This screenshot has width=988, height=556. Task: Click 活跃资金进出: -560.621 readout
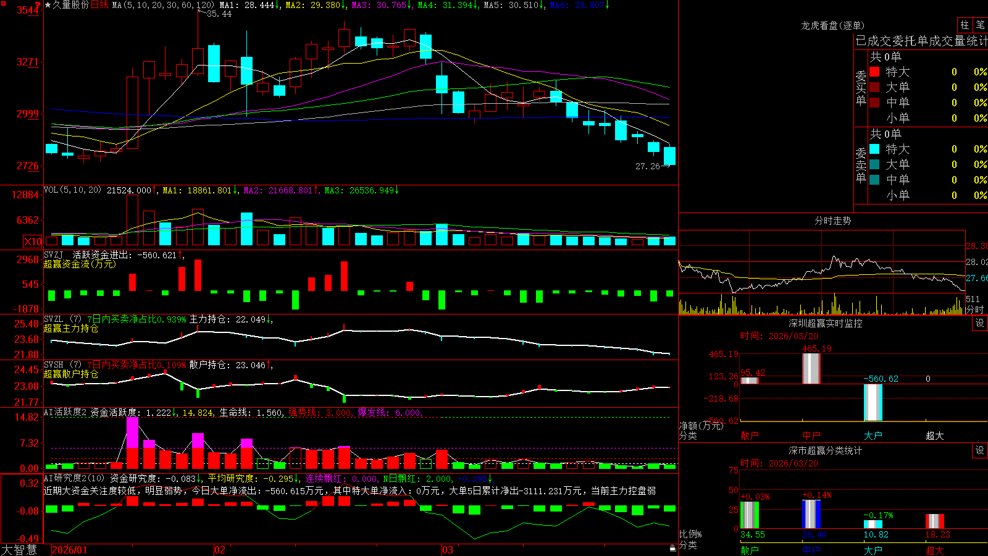(125, 255)
